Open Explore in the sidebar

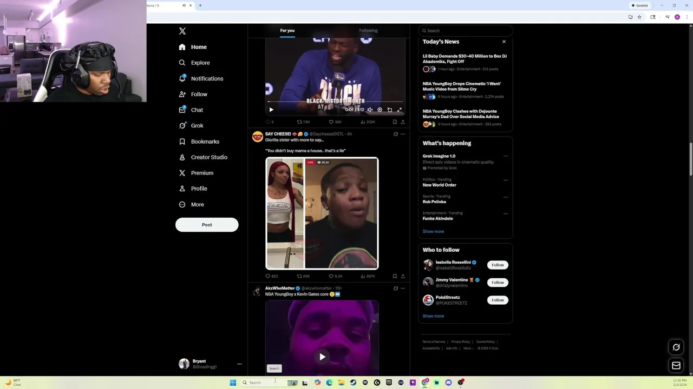194,63
